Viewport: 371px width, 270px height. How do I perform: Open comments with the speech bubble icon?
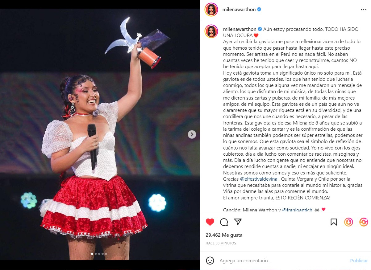[224, 222]
